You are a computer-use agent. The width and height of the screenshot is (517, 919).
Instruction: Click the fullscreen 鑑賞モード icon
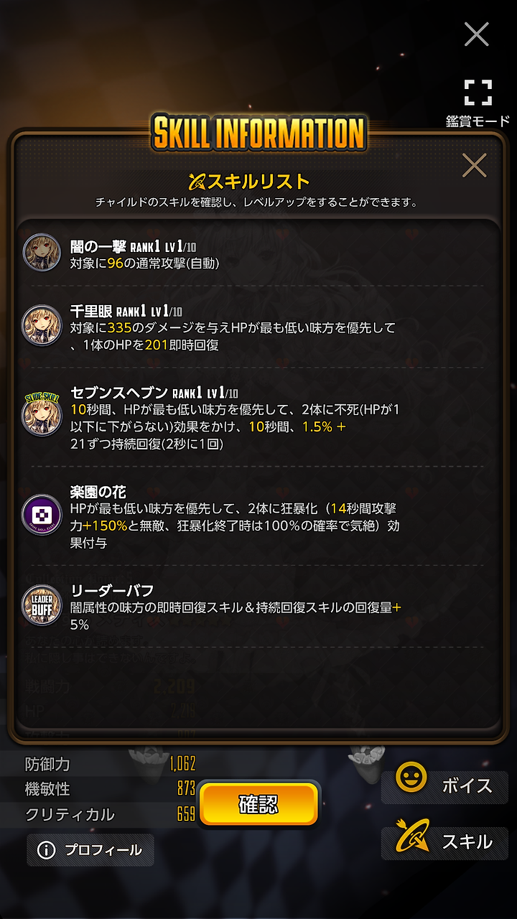pyautogui.click(x=478, y=93)
